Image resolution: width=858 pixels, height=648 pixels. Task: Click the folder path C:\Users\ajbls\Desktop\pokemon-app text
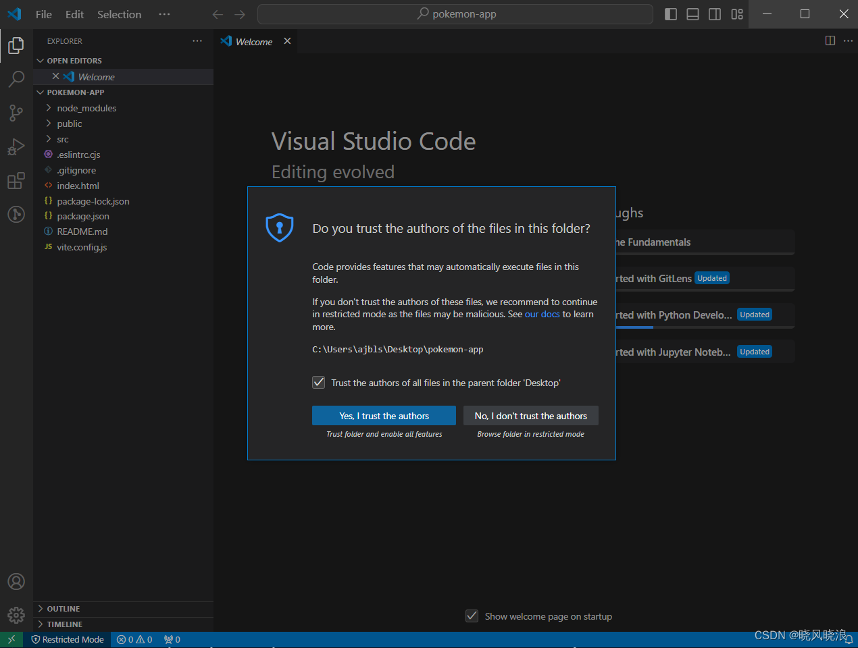click(398, 349)
